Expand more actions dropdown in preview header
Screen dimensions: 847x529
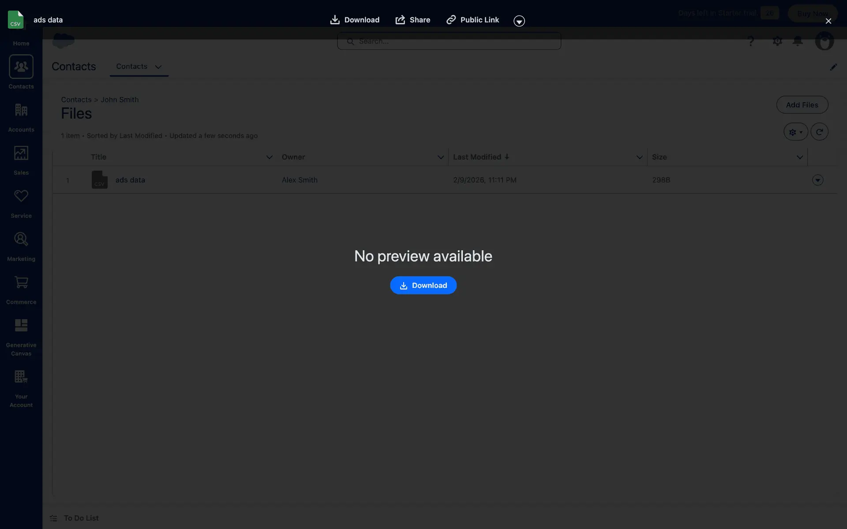tap(519, 21)
